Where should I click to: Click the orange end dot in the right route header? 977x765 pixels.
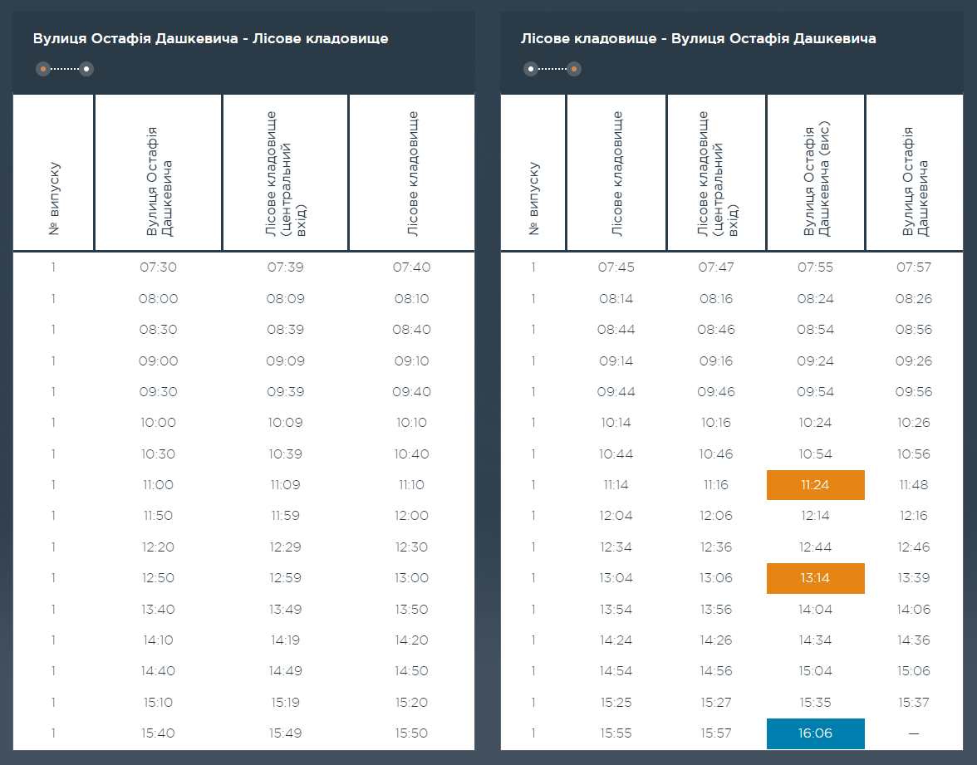click(573, 69)
